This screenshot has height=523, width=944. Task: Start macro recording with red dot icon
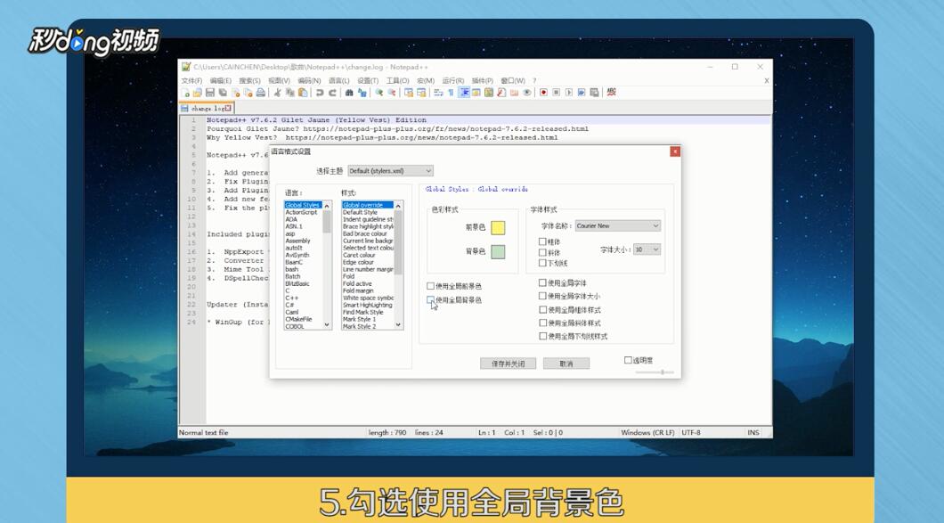(x=543, y=93)
